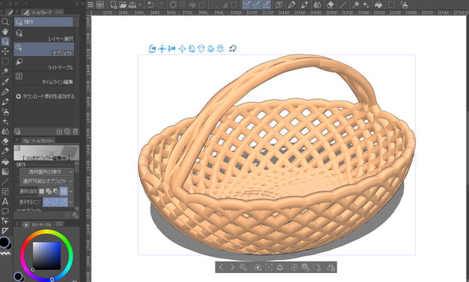Select the Auto select magic wand tool

[5, 71]
